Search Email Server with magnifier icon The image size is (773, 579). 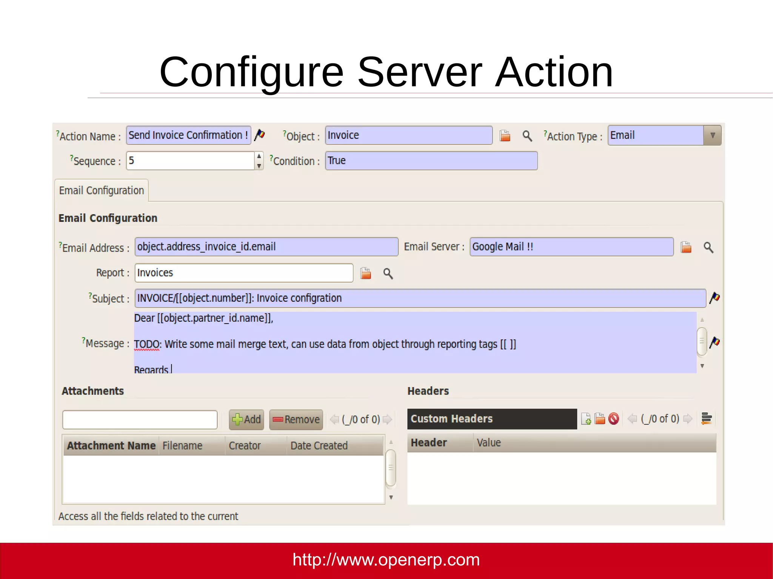(x=708, y=247)
